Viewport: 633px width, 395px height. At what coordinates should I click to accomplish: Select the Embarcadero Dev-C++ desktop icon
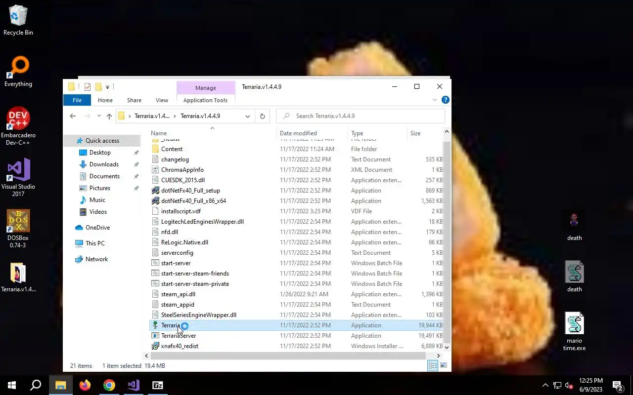[x=18, y=127]
